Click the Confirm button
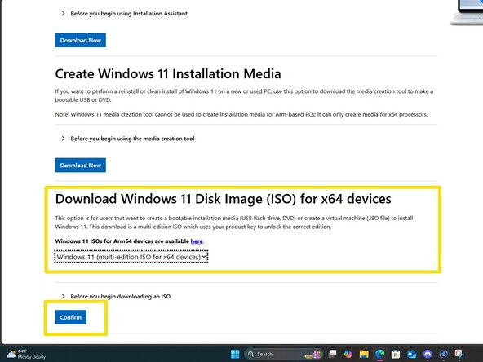483x362 pixels. click(71, 317)
